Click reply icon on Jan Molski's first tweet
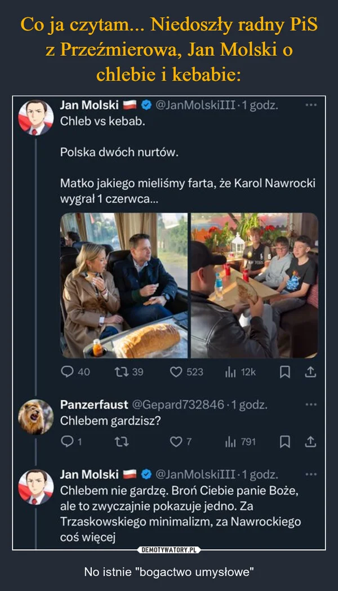Image resolution: width=338 pixels, height=591 pixels. [67, 373]
